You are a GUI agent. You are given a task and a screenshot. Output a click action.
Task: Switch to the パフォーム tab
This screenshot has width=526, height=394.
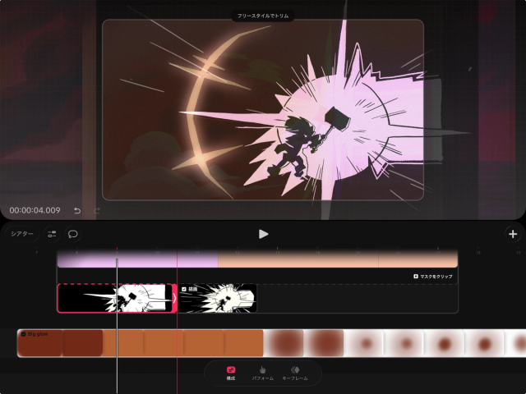(x=263, y=373)
